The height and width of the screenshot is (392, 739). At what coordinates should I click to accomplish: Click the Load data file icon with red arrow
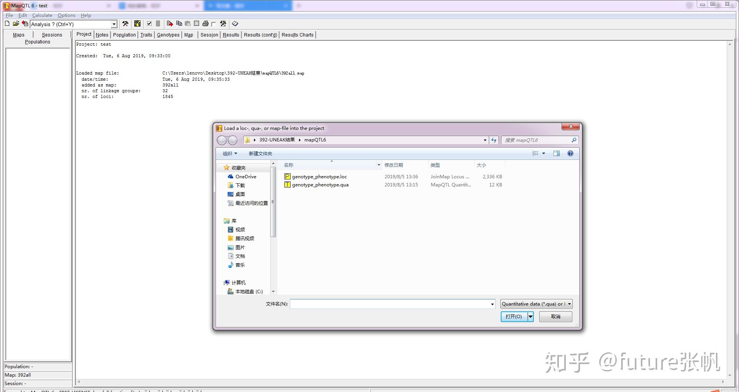tap(25, 24)
